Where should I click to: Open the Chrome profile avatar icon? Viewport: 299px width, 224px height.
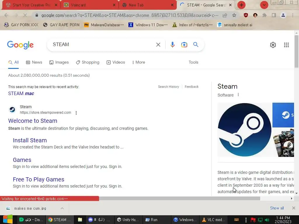pos(283,15)
